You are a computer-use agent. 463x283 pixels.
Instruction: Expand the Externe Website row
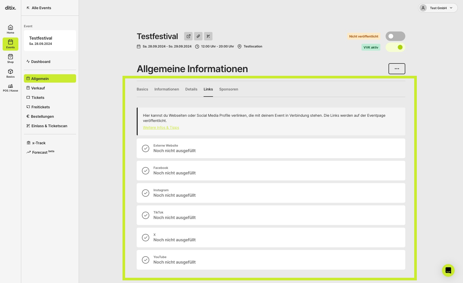point(271,148)
